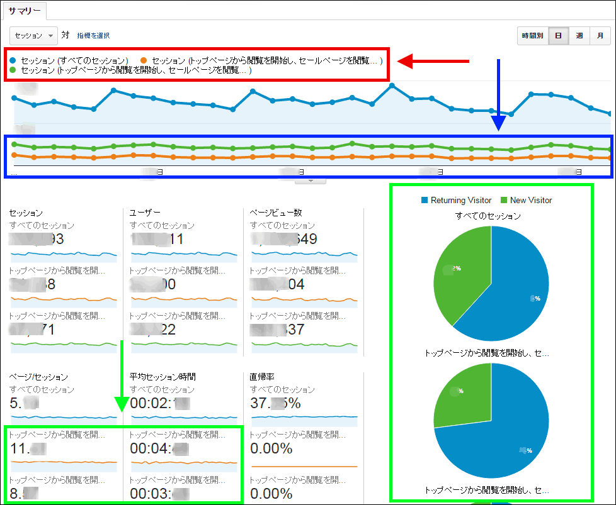Click the blue sparkline under セッション
616x505 pixels.
point(64,257)
